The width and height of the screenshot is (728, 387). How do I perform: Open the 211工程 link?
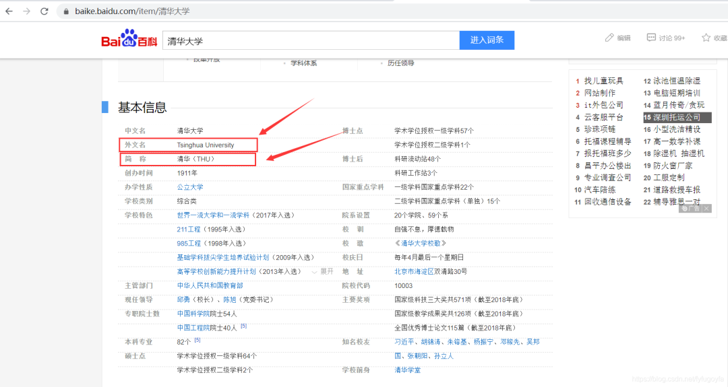click(189, 230)
